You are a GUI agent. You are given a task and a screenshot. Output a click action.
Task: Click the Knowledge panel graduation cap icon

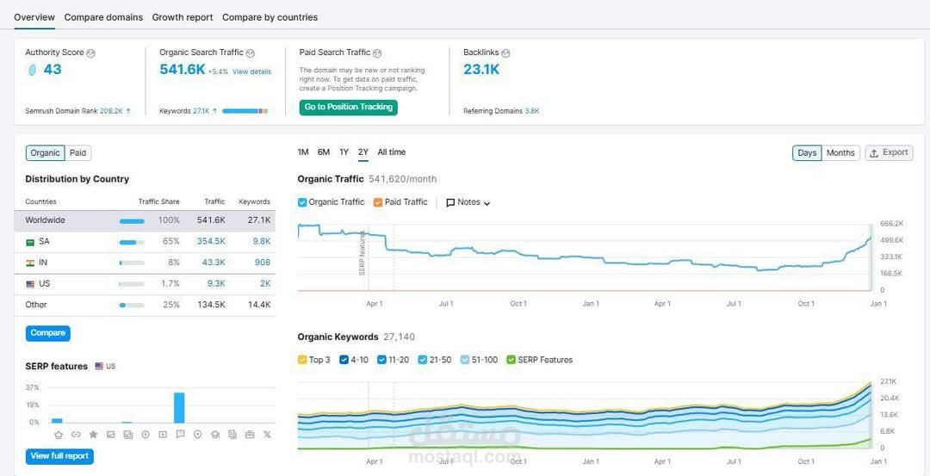coord(214,435)
